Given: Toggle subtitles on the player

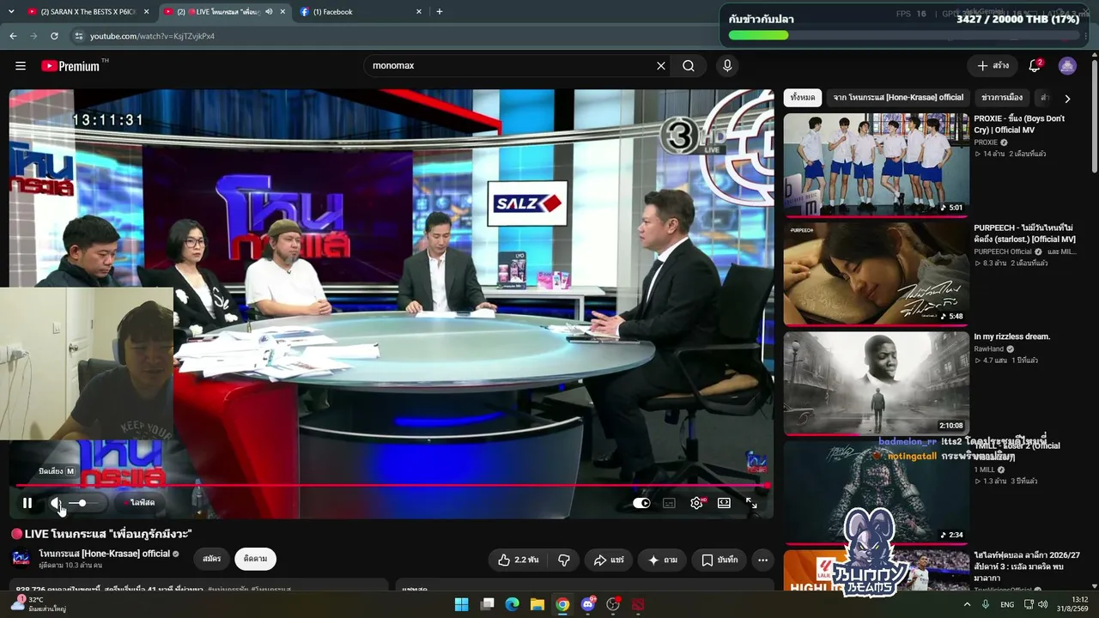Looking at the screenshot, I should 669,503.
